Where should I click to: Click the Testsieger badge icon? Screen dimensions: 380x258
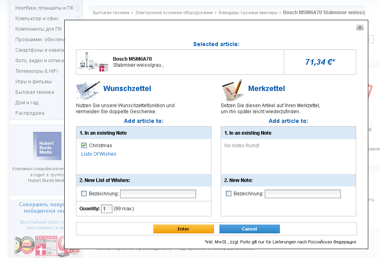coord(46,245)
